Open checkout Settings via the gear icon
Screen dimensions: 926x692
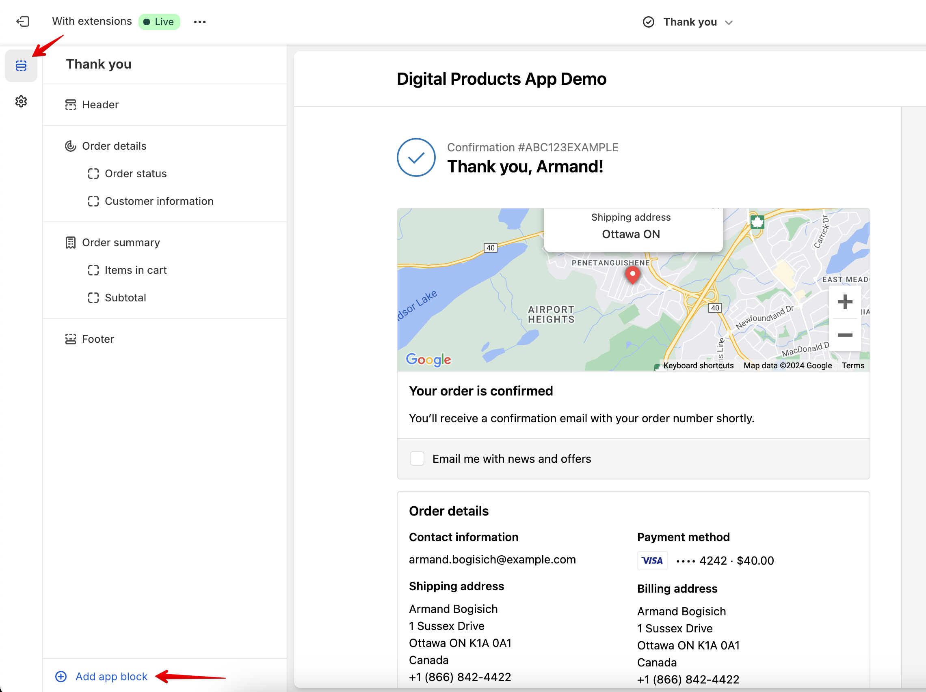[x=21, y=101]
